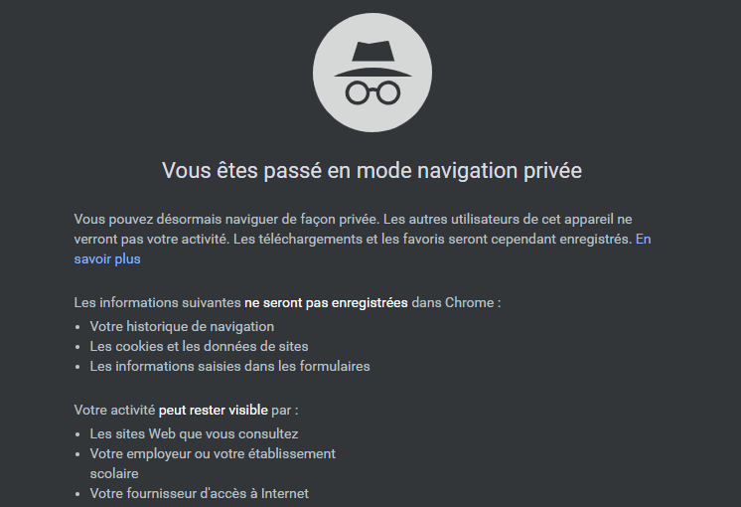Select the "Votre historique de navigation" bullet item
The height and width of the screenshot is (507, 741).
click(182, 326)
